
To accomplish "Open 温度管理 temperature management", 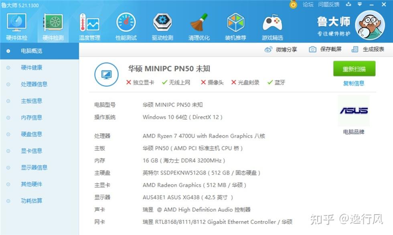I will (89, 24).
